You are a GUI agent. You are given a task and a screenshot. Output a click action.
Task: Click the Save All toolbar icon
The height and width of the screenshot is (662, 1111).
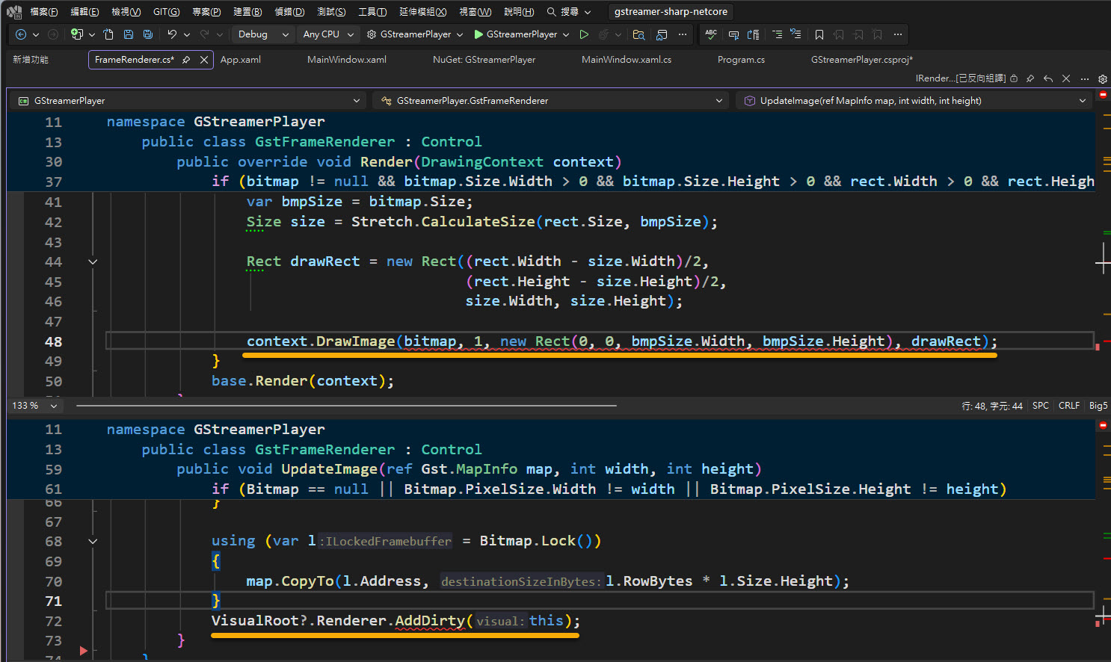tap(148, 34)
